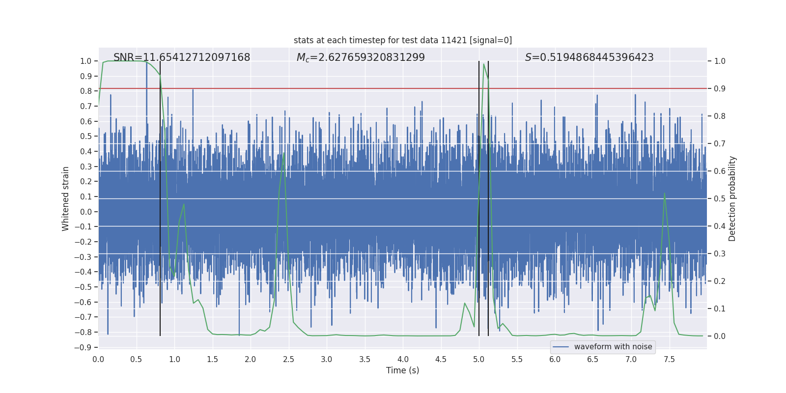This screenshot has width=786, height=393.
Task: Select the SNR value annotation text
Action: point(182,57)
